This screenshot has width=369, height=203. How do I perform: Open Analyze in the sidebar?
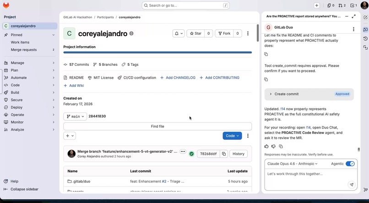pos(29,129)
